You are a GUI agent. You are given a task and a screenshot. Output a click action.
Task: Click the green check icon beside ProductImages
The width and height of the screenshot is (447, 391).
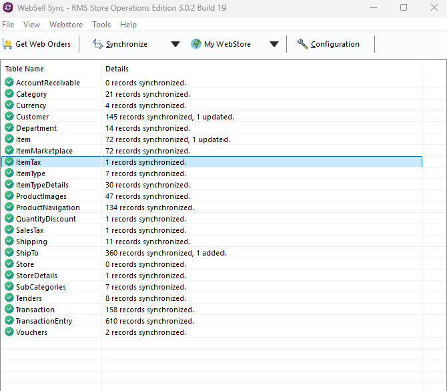pyautogui.click(x=9, y=196)
